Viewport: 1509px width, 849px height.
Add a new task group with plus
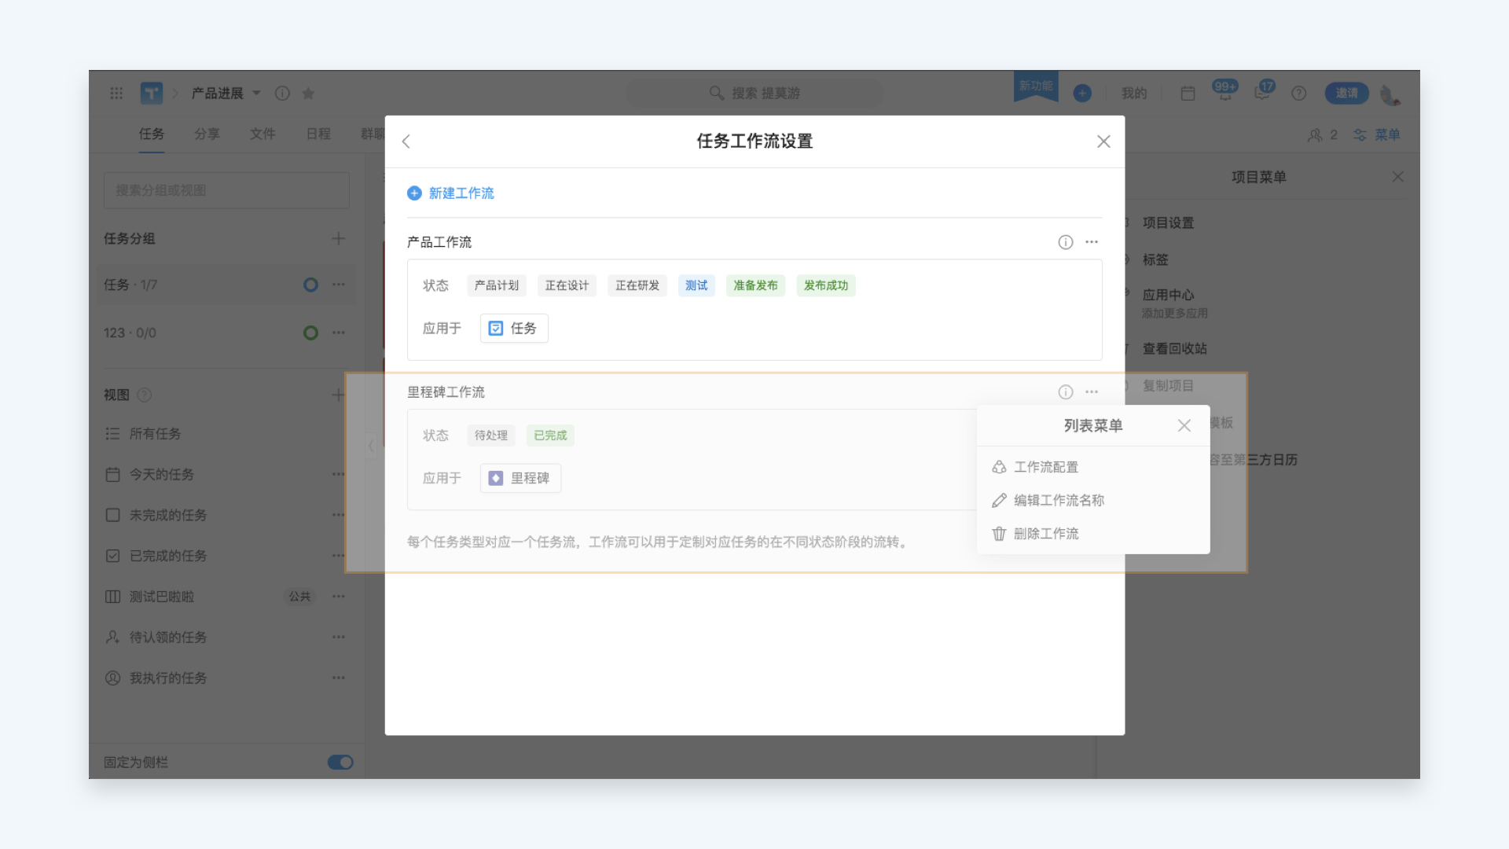coord(339,238)
